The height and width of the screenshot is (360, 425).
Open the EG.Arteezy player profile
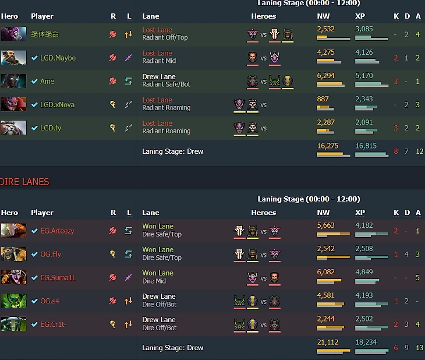[57, 231]
